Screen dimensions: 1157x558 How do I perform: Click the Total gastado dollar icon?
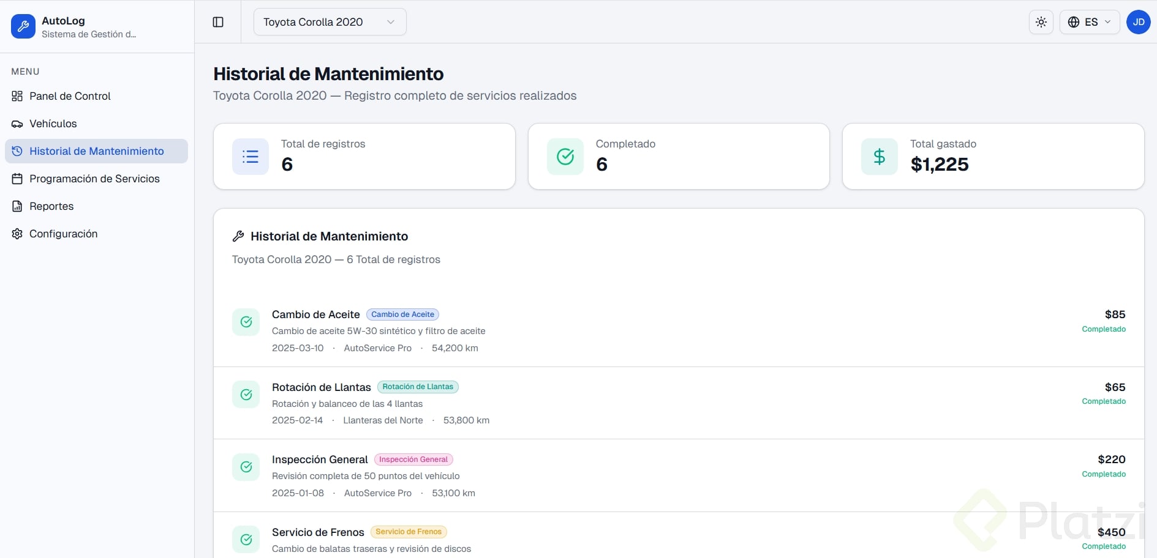click(x=880, y=157)
